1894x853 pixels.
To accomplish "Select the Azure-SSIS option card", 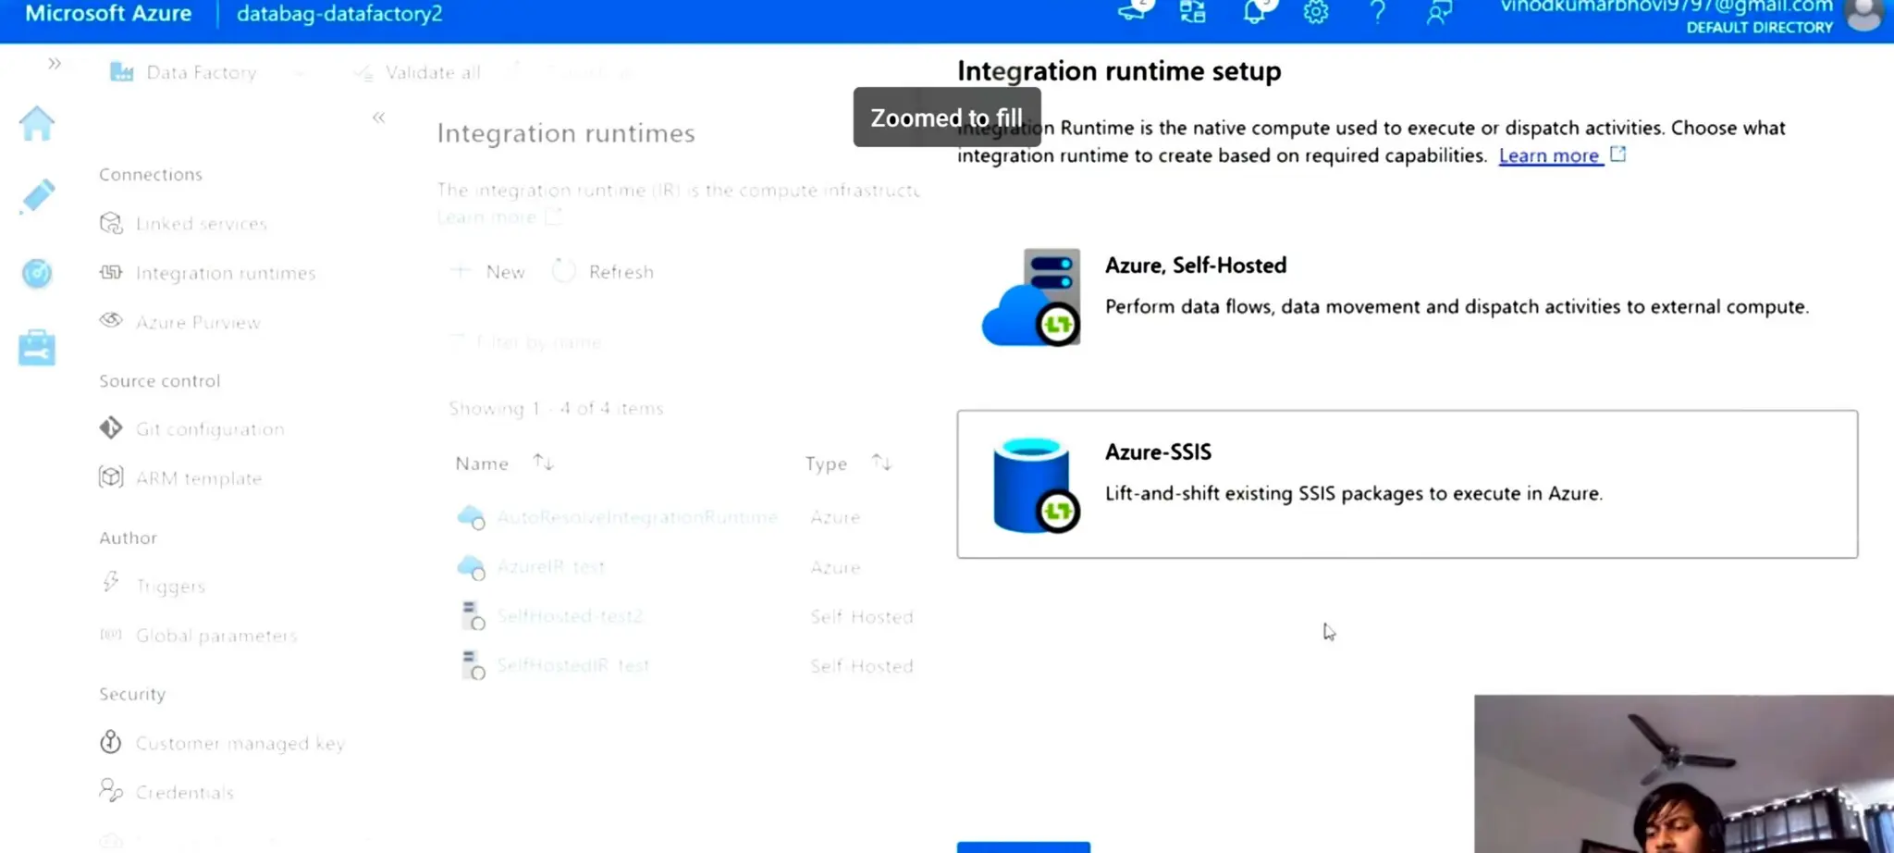I will pos(1407,484).
